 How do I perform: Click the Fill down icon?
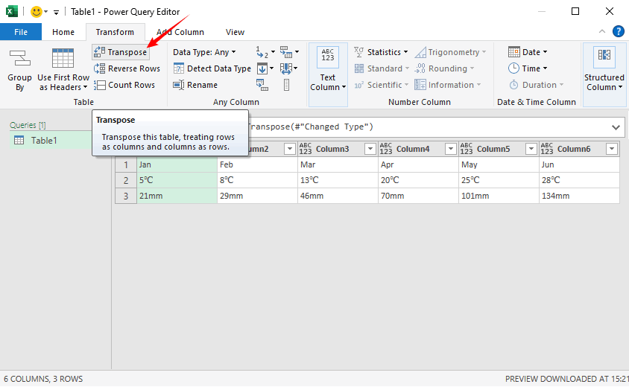pos(262,68)
